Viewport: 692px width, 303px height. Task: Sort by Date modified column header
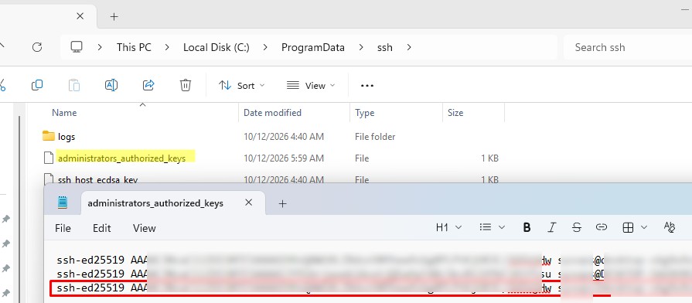tap(272, 113)
